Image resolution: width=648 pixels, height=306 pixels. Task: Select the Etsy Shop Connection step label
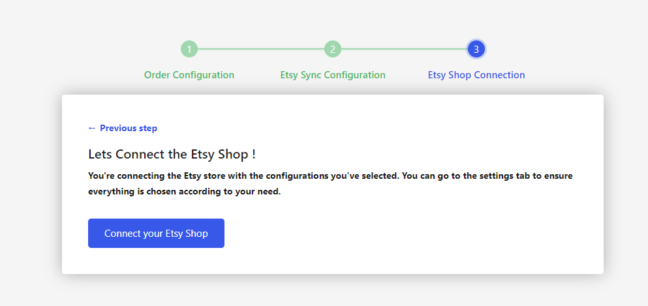pos(476,75)
